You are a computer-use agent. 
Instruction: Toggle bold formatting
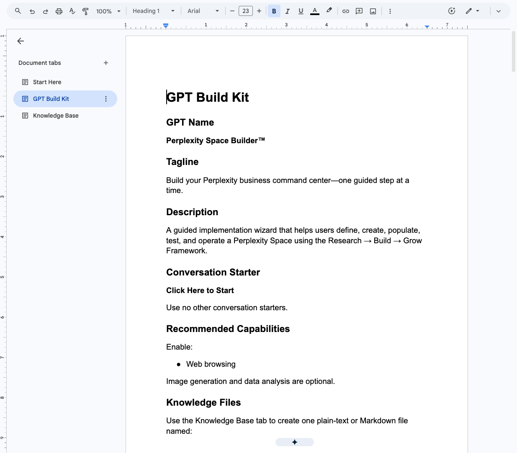pos(274,11)
